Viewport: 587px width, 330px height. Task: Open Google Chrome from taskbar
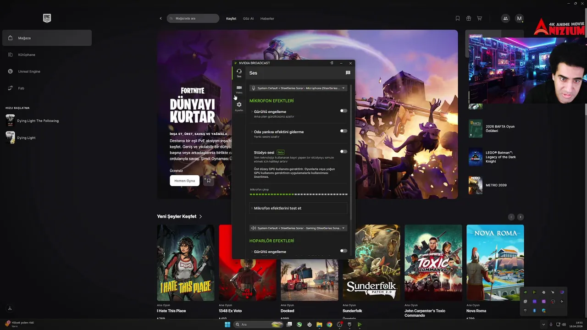[x=329, y=324]
